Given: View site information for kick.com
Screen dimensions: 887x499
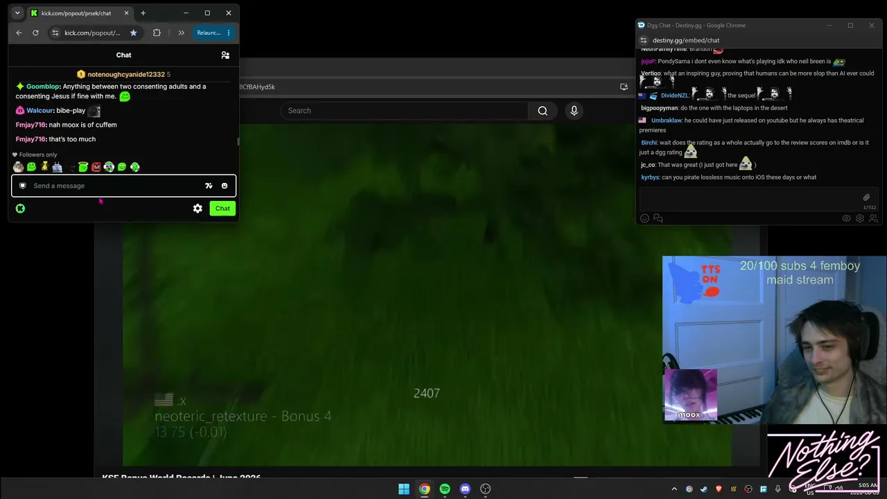Looking at the screenshot, I should 55,33.
